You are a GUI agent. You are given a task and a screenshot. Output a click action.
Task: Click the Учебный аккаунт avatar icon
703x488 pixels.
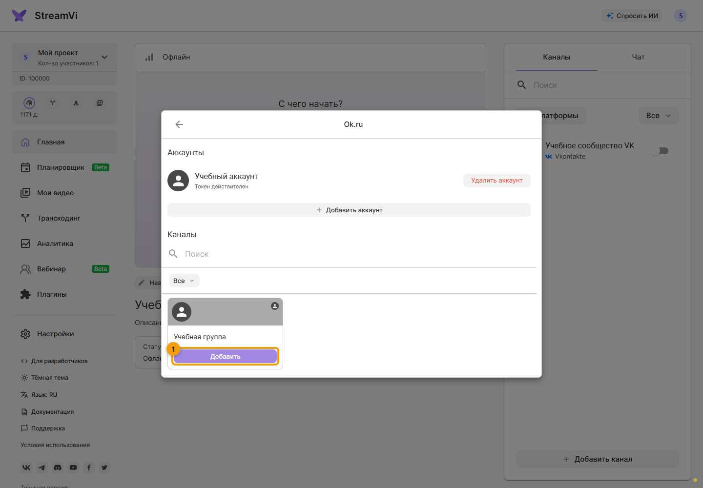click(178, 181)
